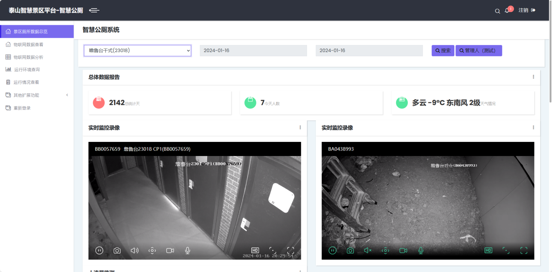
Task: Select 运行环境查询 in the sidebar
Action: click(x=37, y=70)
